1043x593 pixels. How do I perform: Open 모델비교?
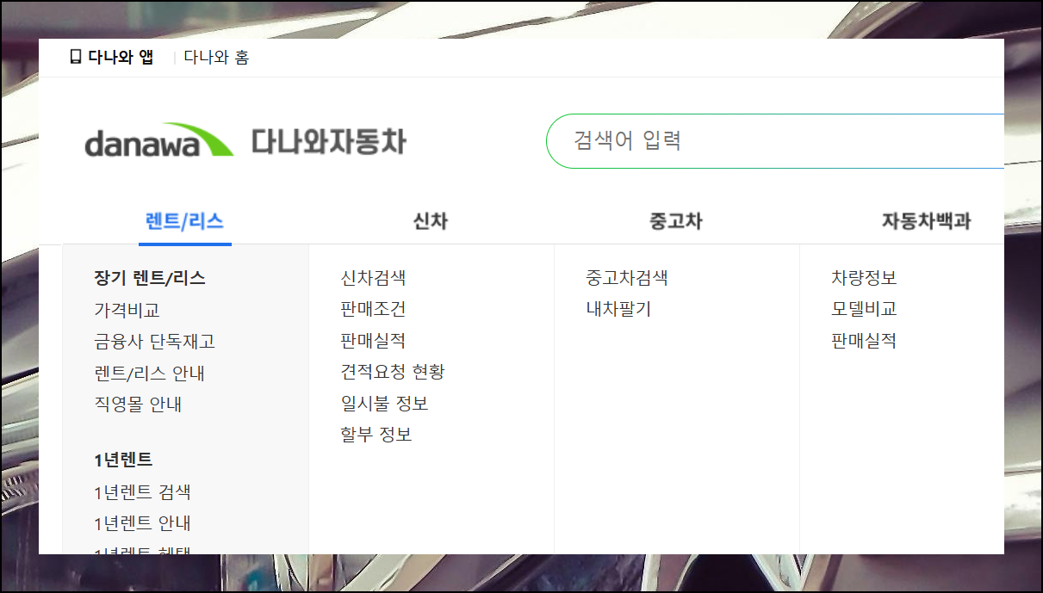(x=864, y=309)
